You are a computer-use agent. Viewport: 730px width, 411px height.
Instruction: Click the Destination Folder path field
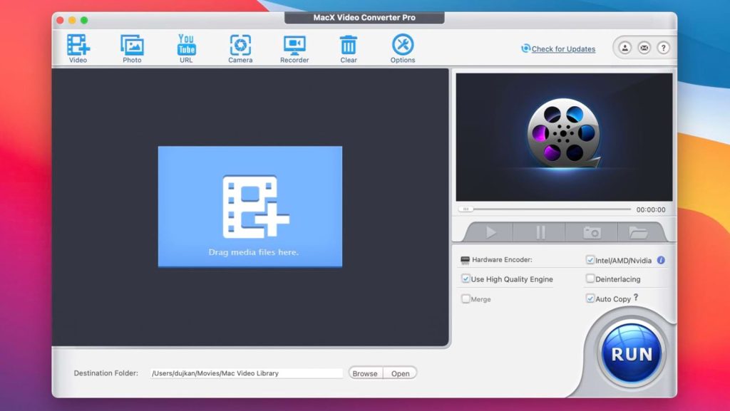tap(247, 373)
